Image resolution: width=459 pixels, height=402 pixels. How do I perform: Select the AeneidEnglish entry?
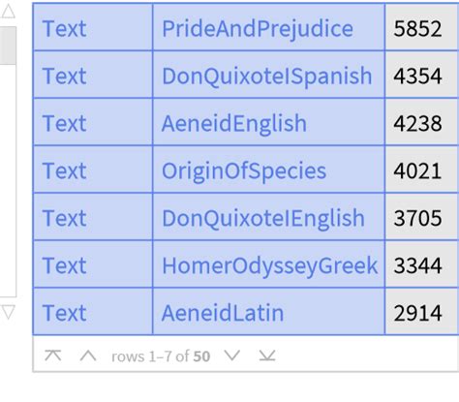pos(233,123)
